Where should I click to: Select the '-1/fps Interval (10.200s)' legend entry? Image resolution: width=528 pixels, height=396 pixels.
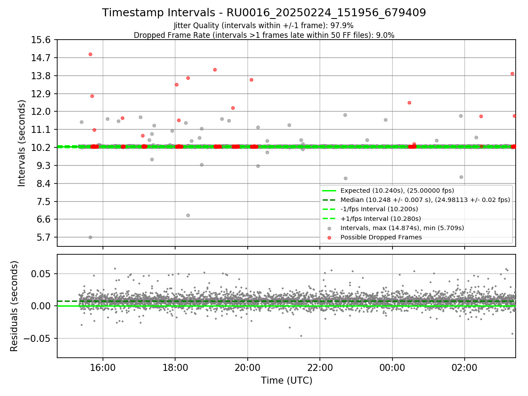[x=379, y=209]
